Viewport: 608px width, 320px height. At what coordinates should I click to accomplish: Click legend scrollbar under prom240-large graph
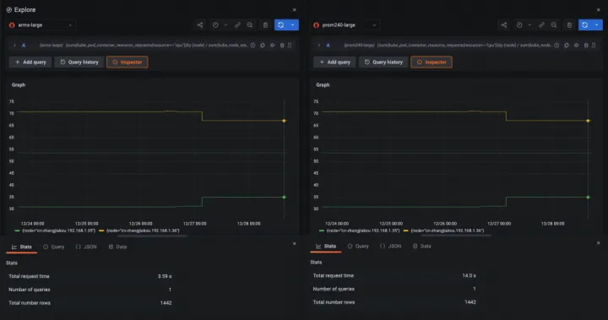point(456,236)
